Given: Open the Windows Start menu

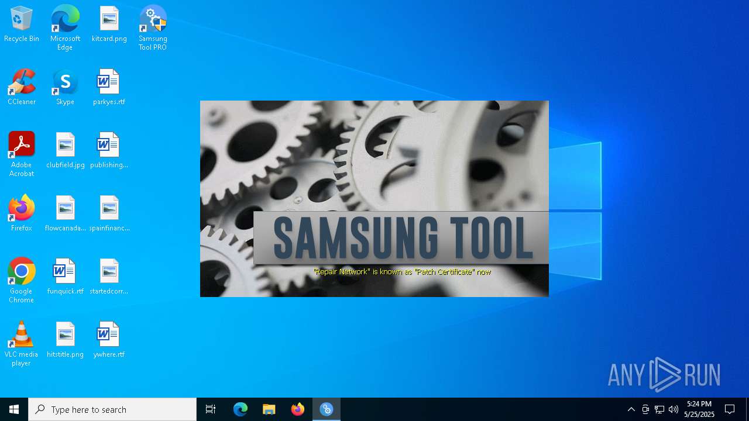Looking at the screenshot, I should pos(14,409).
